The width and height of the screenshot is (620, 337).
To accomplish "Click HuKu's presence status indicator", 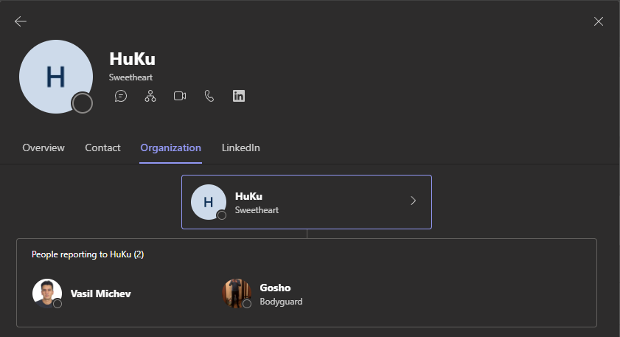I will (83, 103).
